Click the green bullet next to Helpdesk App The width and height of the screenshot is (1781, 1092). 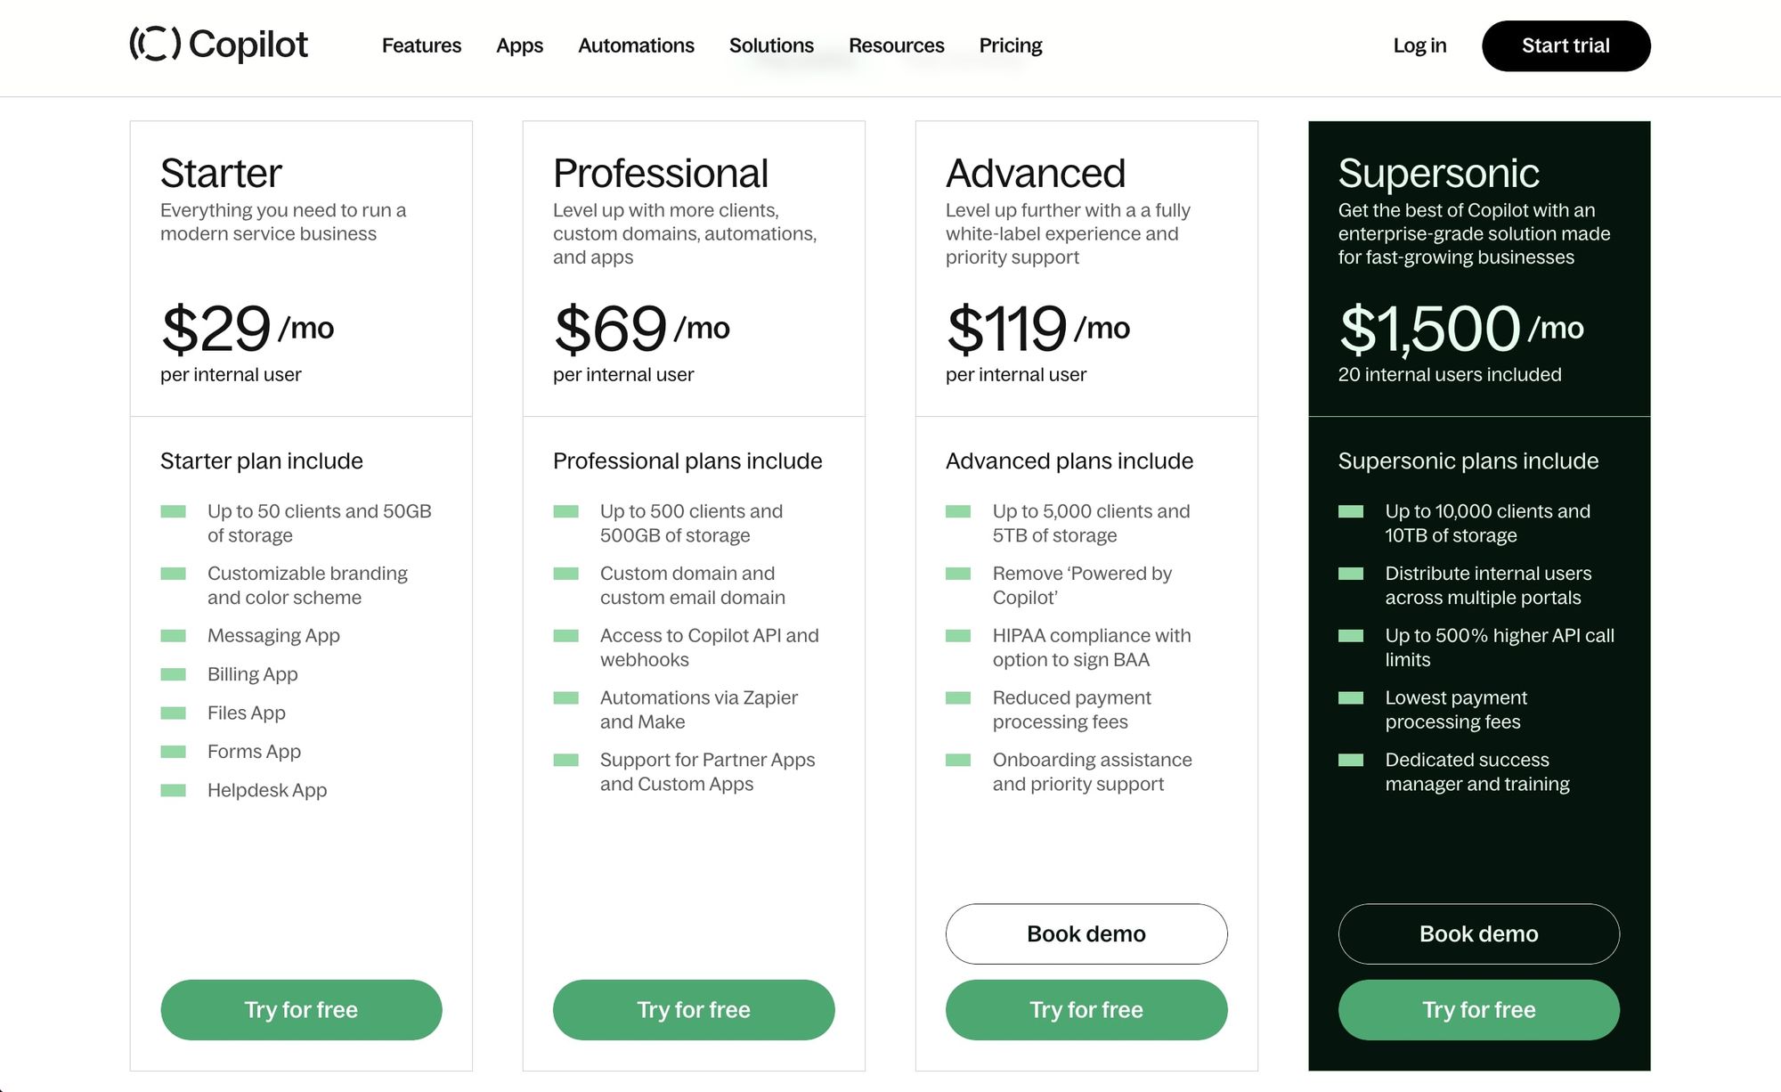(173, 790)
